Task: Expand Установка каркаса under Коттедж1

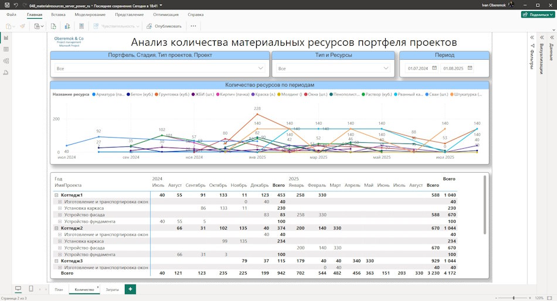Action: coord(60,208)
